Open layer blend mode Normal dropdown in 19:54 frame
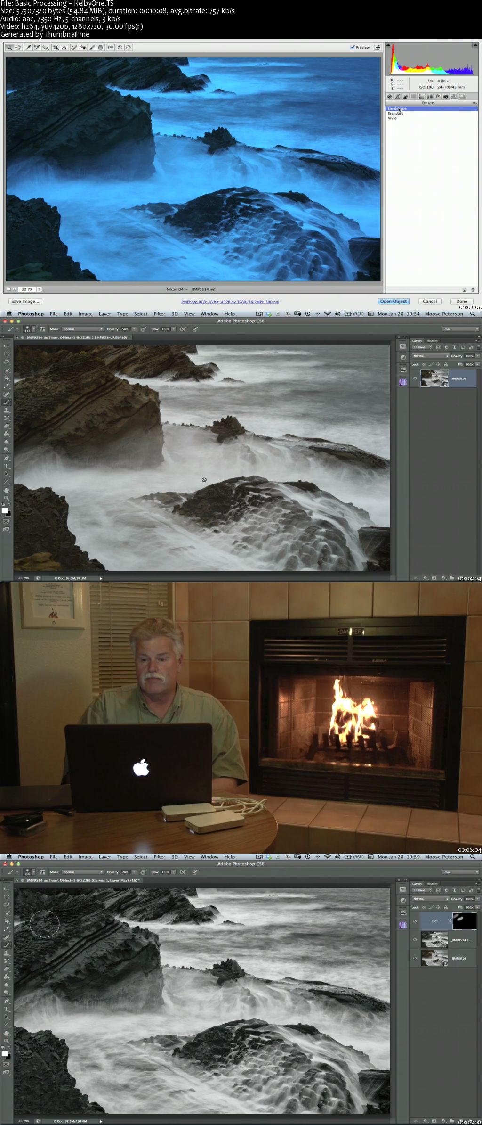This screenshot has height=1125, width=482. [431, 356]
